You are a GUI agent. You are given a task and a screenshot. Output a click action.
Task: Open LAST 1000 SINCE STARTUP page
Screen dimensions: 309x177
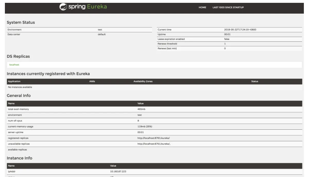(228, 7)
